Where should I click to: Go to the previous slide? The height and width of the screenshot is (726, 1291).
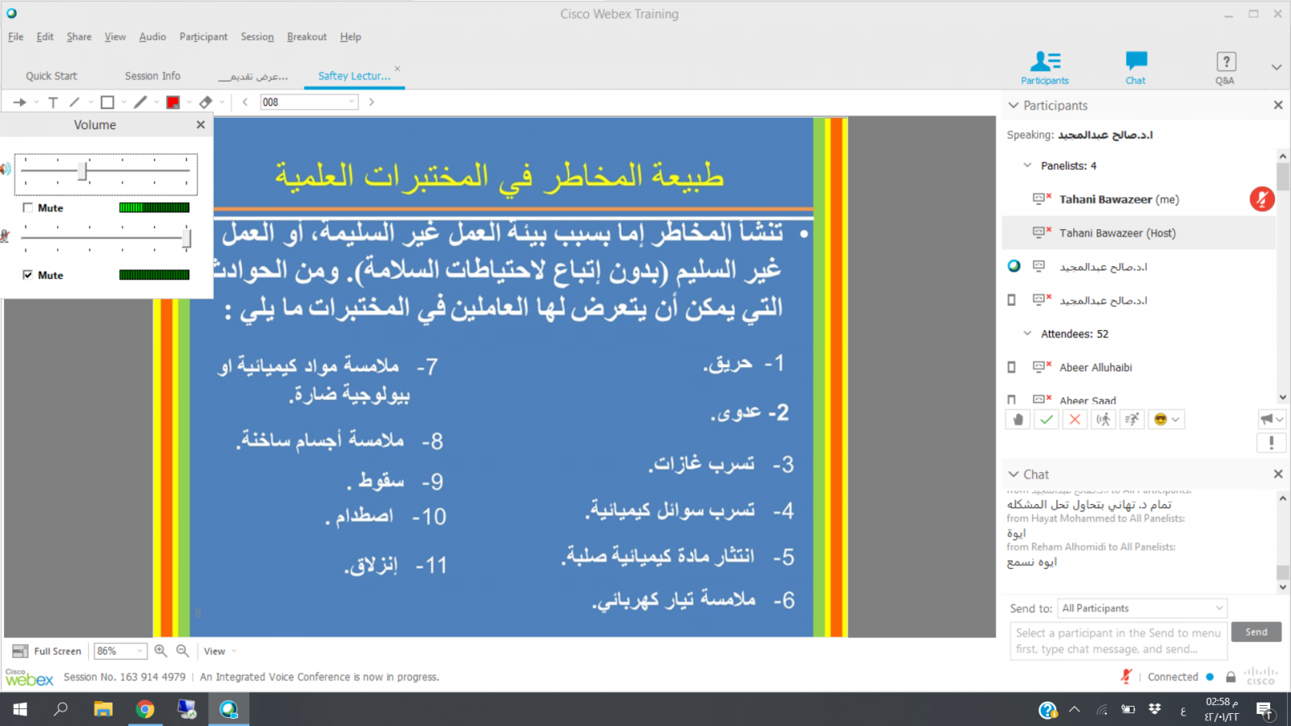click(x=245, y=102)
